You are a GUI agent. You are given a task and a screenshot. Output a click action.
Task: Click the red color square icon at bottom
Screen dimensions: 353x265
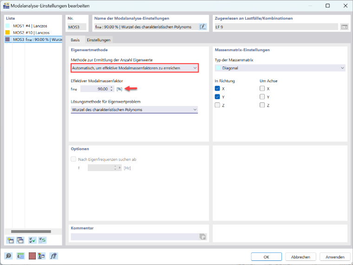32,256
